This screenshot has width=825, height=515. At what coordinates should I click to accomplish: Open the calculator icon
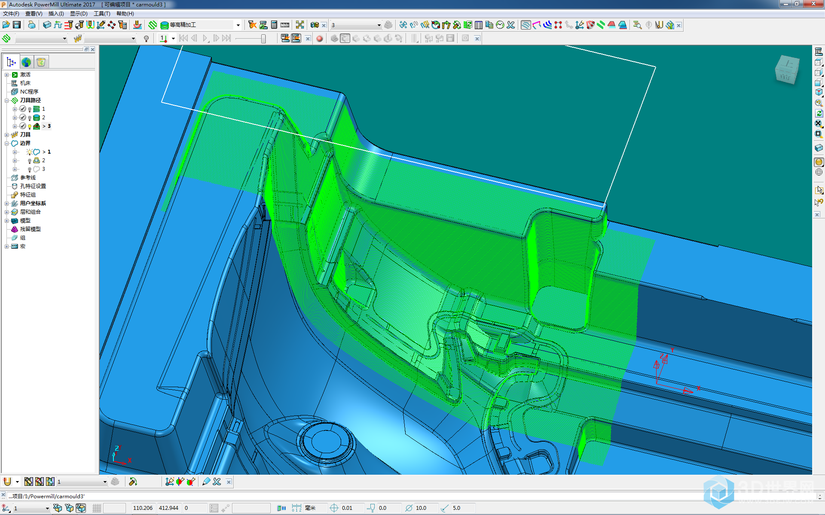click(274, 25)
